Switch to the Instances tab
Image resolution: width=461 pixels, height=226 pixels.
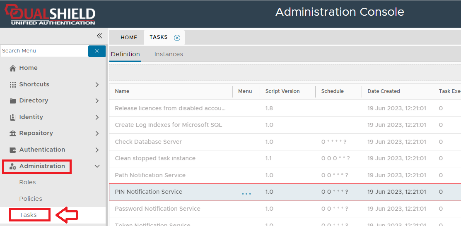click(x=169, y=54)
